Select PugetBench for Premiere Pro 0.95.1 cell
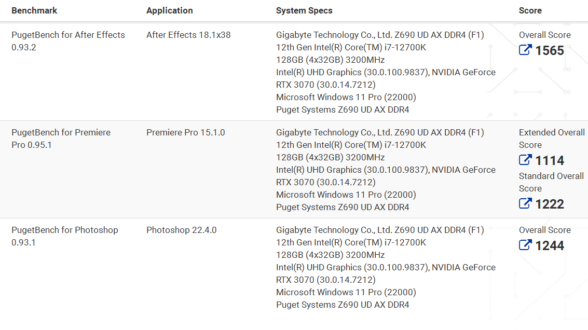588x330 pixels. click(61, 139)
